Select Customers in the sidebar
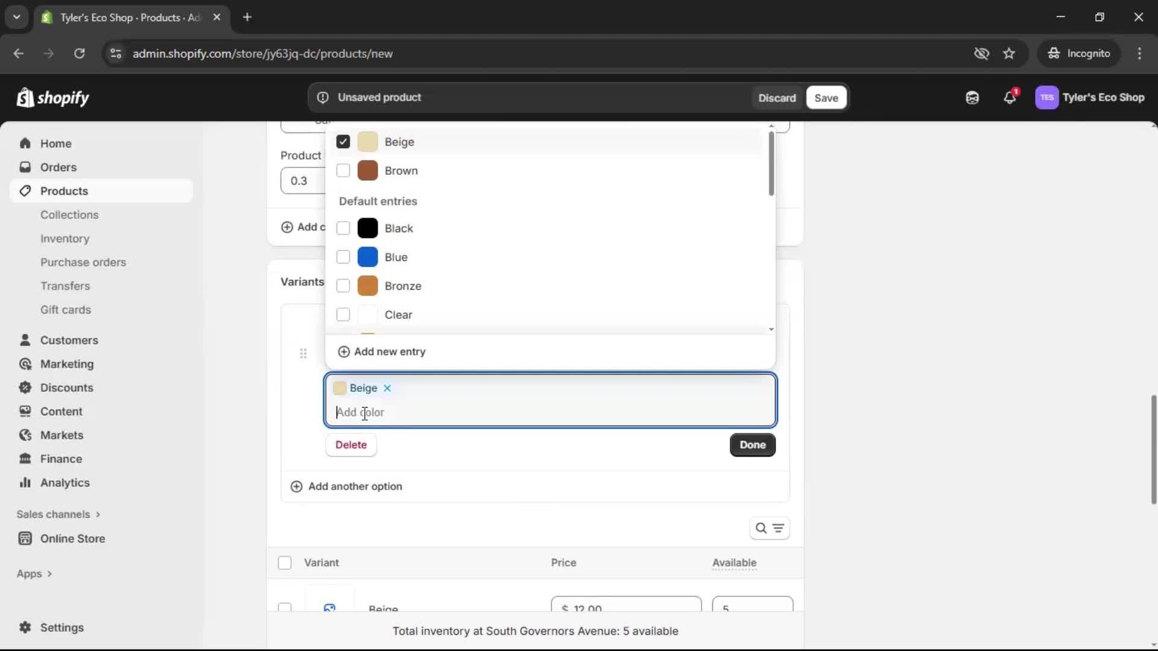 coord(69,340)
